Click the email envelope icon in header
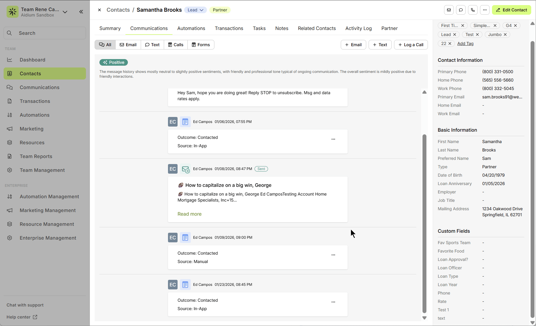 click(x=449, y=10)
